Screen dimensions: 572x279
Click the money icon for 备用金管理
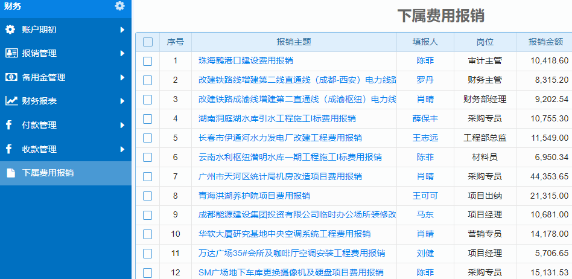pyautogui.click(x=10, y=77)
